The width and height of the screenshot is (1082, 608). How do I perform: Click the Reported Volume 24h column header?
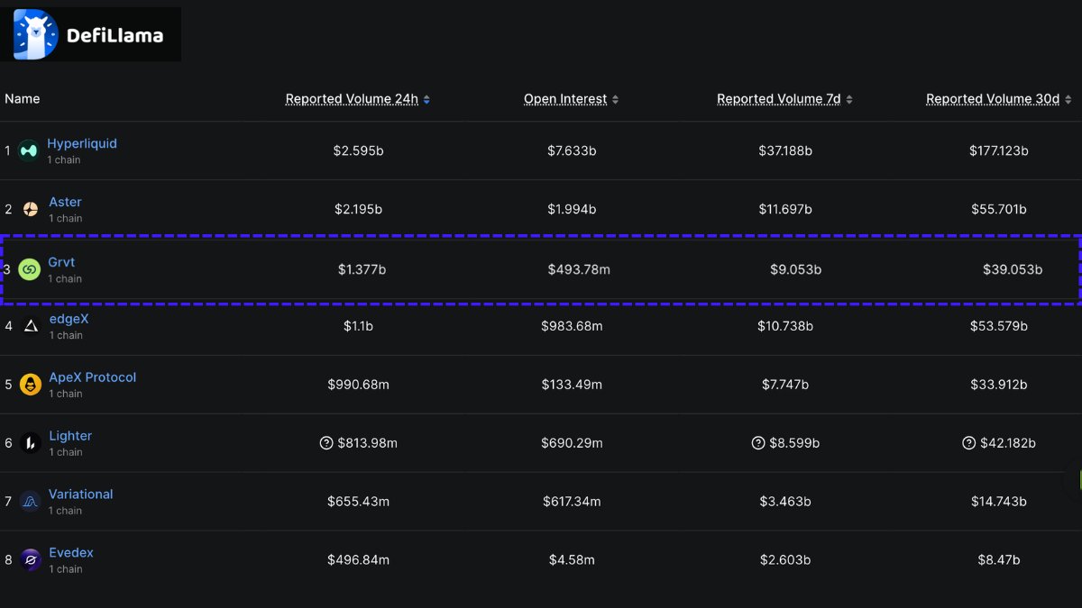point(352,99)
